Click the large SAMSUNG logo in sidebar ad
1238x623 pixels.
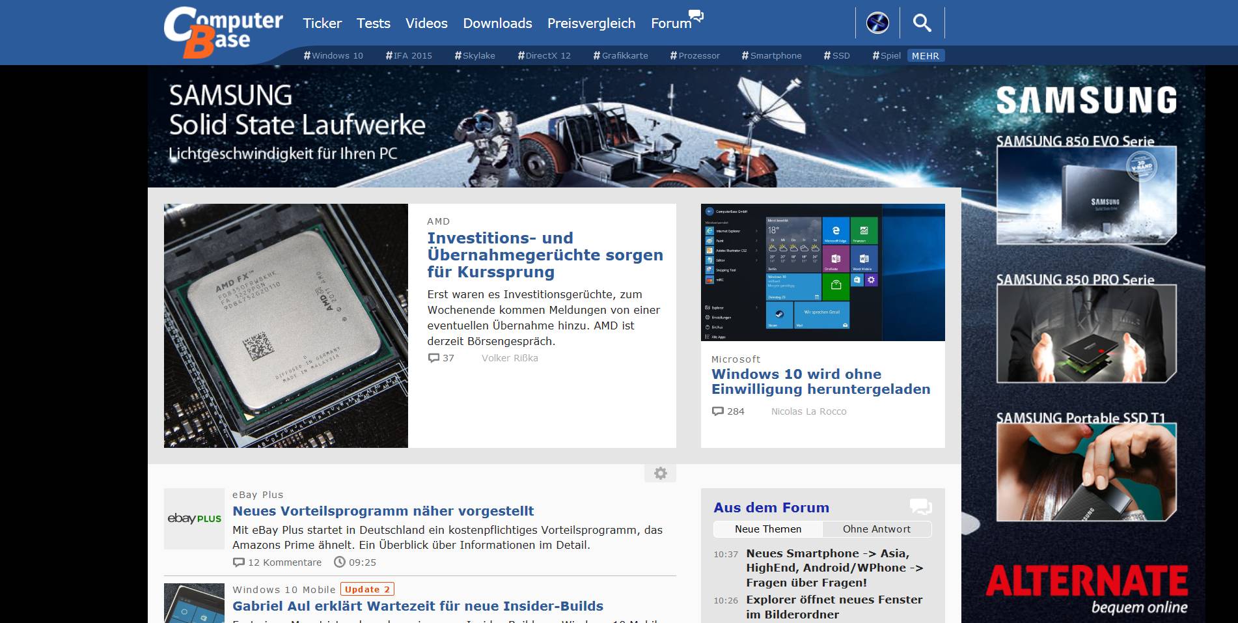(x=1086, y=101)
